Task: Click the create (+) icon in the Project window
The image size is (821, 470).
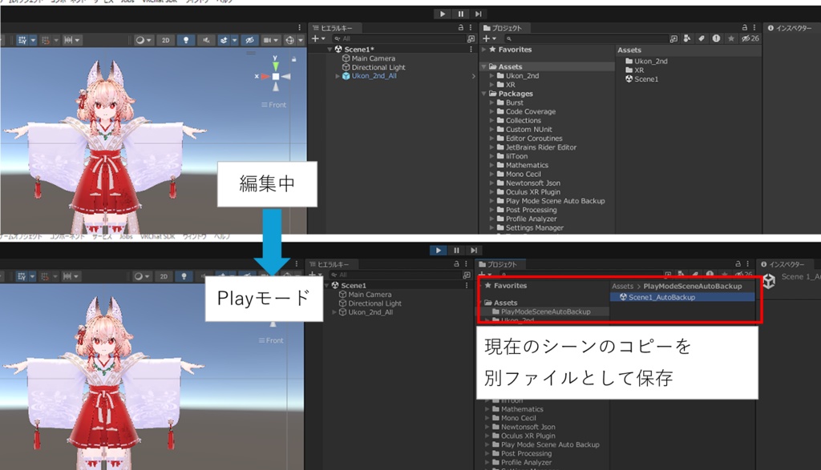Action: point(486,38)
